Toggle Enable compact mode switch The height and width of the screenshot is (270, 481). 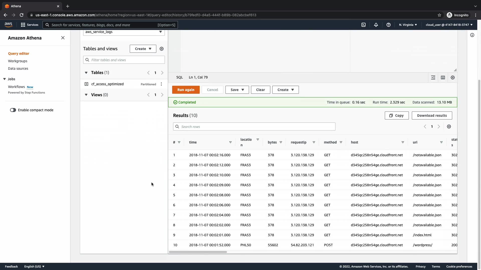pos(13,110)
